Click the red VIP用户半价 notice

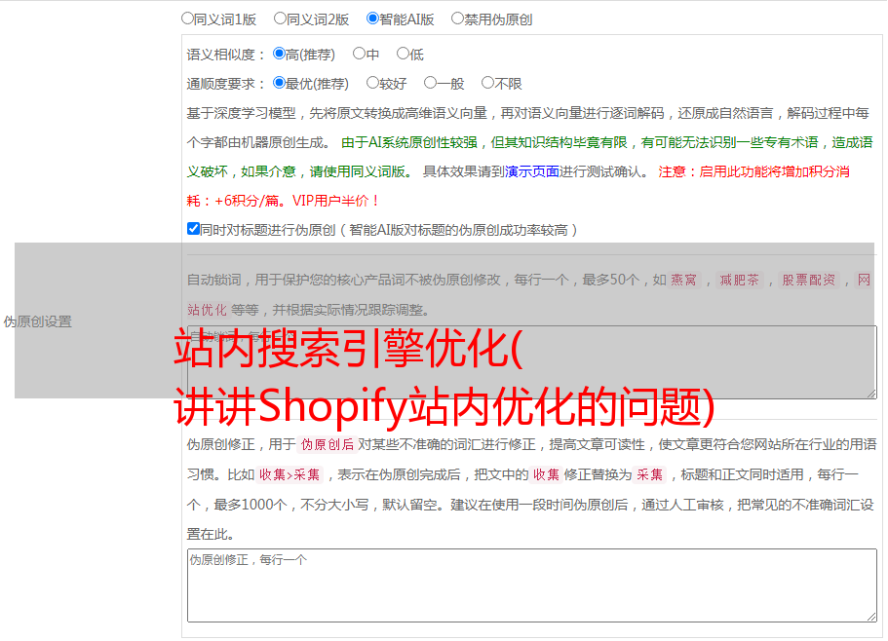[x=335, y=201]
